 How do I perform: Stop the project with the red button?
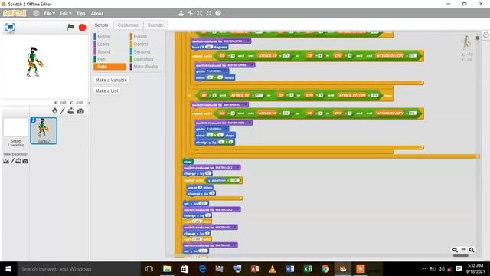pos(83,28)
